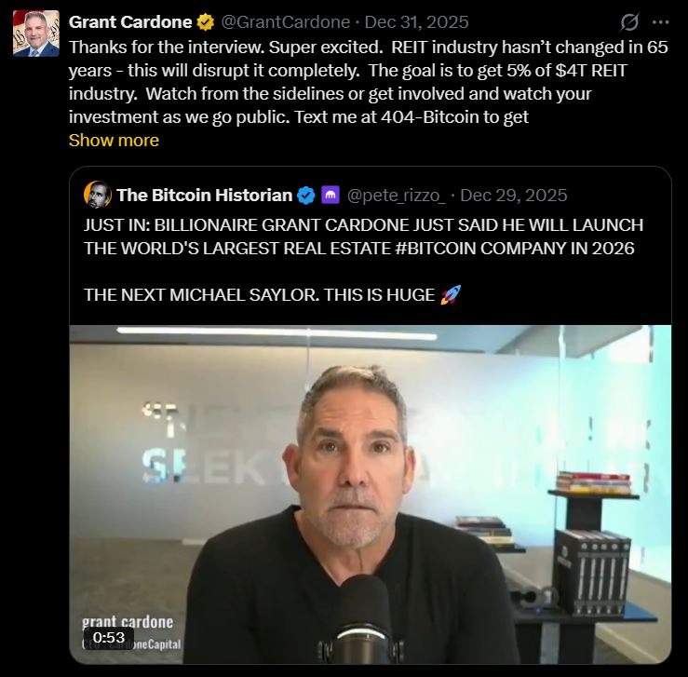Expand the post with Show more
Viewport: 688px width, 677px height.
point(114,141)
